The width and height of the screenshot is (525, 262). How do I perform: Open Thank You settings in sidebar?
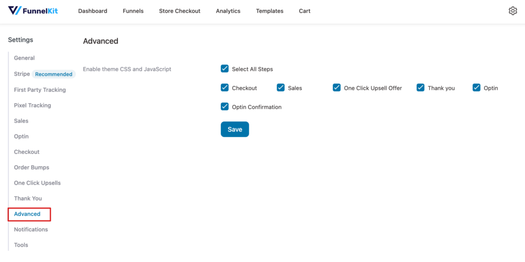(x=28, y=198)
